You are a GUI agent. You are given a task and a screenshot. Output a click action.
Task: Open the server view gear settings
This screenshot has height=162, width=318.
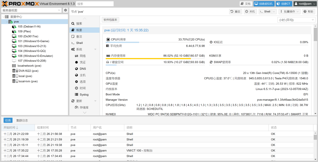(x=65, y=10)
